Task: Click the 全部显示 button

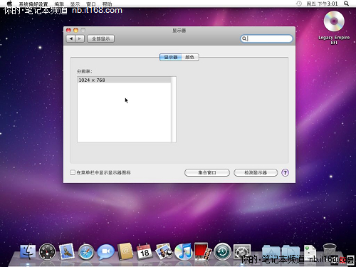Action: [101, 38]
